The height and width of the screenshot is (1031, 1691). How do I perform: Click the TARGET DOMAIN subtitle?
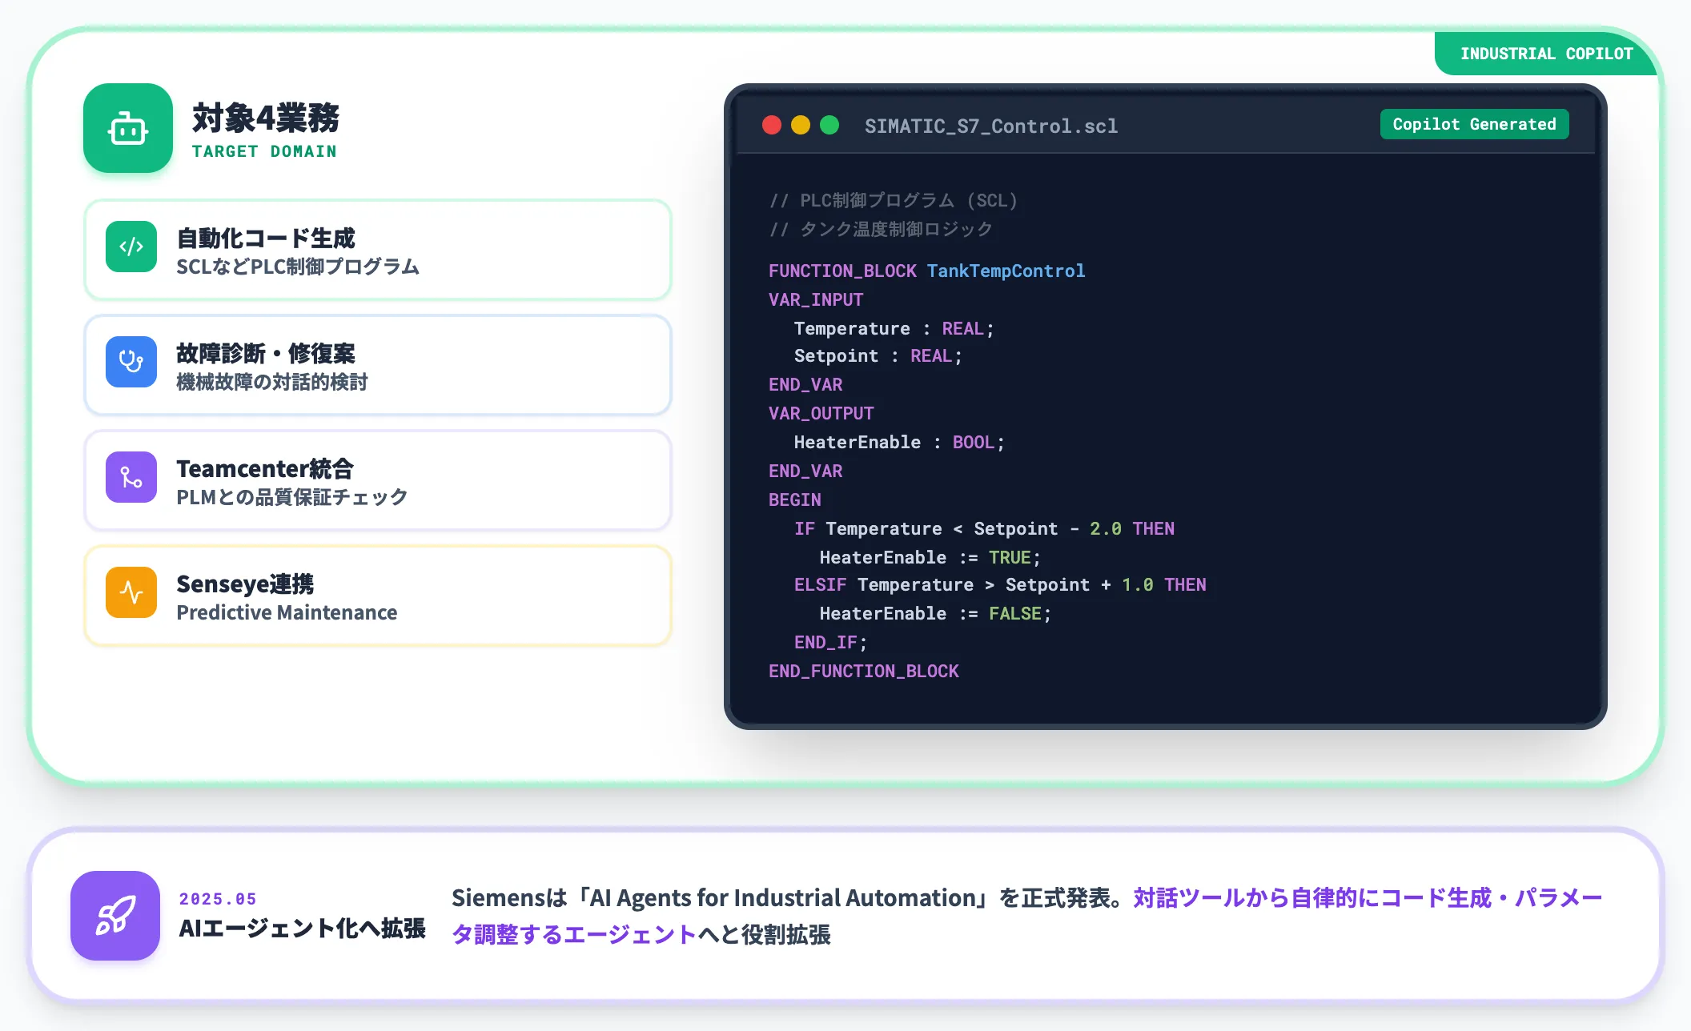264,151
